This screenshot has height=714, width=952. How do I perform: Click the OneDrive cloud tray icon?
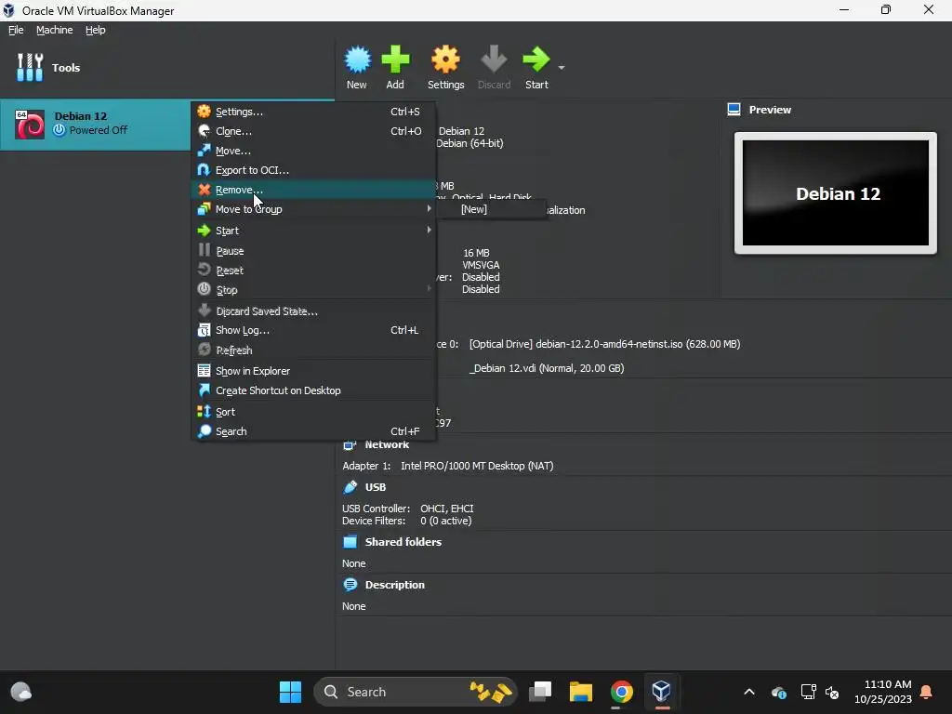pyautogui.click(x=779, y=692)
